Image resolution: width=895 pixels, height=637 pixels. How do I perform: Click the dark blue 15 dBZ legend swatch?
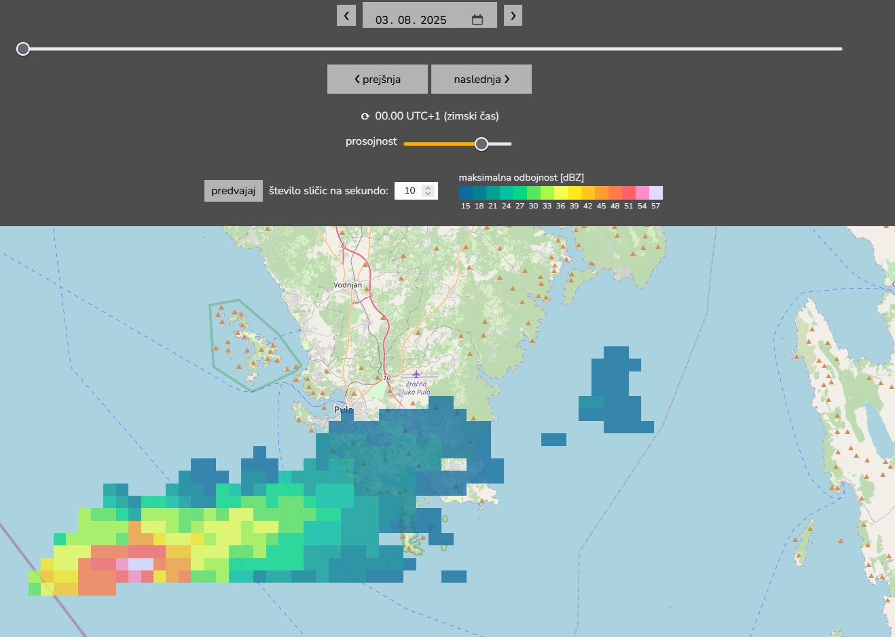466,193
